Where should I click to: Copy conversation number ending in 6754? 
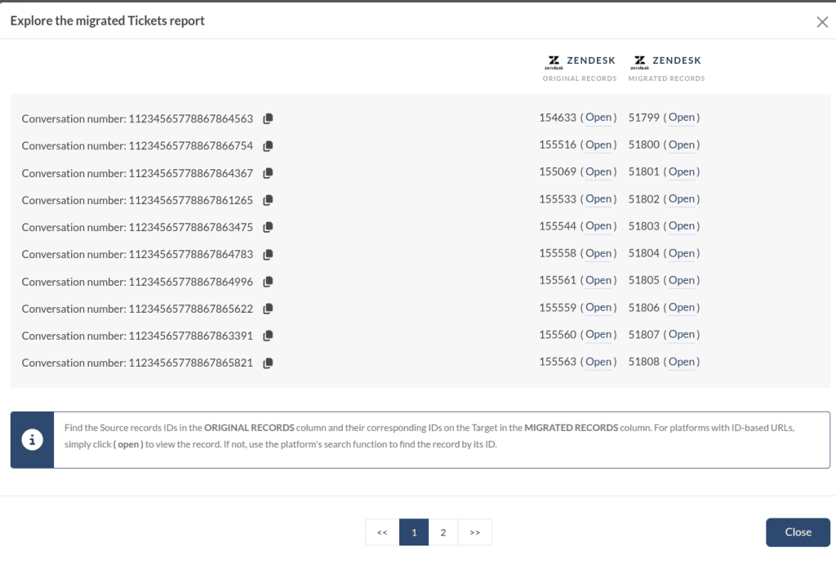(x=268, y=146)
